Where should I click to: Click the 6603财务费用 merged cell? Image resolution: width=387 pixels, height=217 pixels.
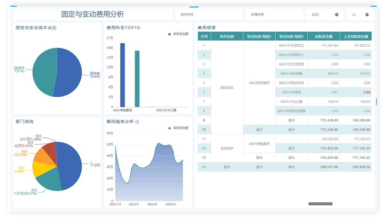pyautogui.click(x=259, y=83)
